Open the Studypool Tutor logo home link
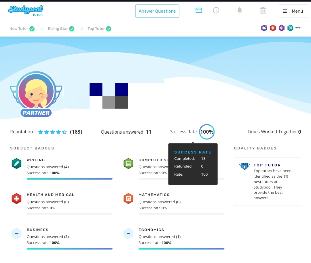 (x=26, y=11)
